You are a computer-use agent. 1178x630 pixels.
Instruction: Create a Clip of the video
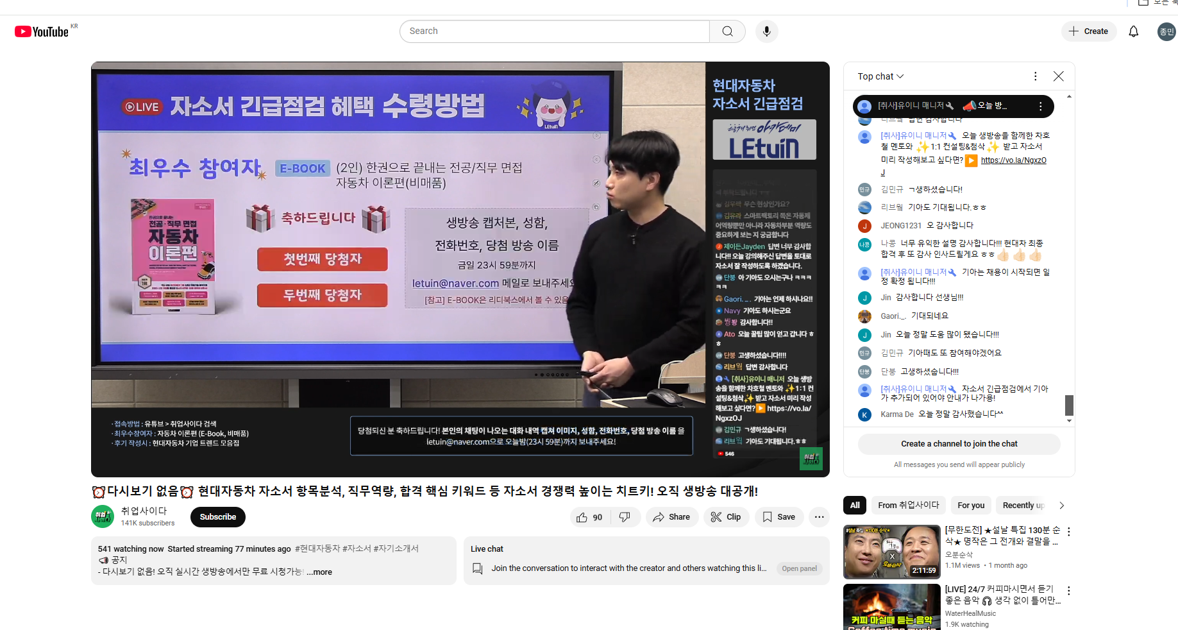pyautogui.click(x=726, y=517)
